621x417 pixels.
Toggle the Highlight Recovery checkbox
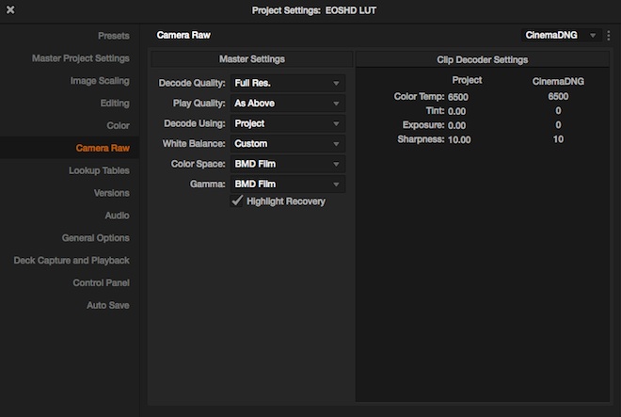pos(237,201)
